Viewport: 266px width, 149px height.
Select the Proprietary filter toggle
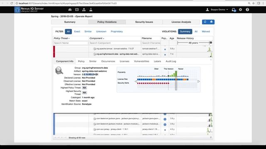pyautogui.click(x=117, y=31)
